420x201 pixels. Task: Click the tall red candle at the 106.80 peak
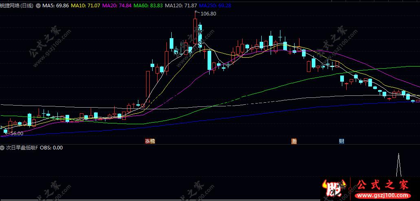pos(195,32)
